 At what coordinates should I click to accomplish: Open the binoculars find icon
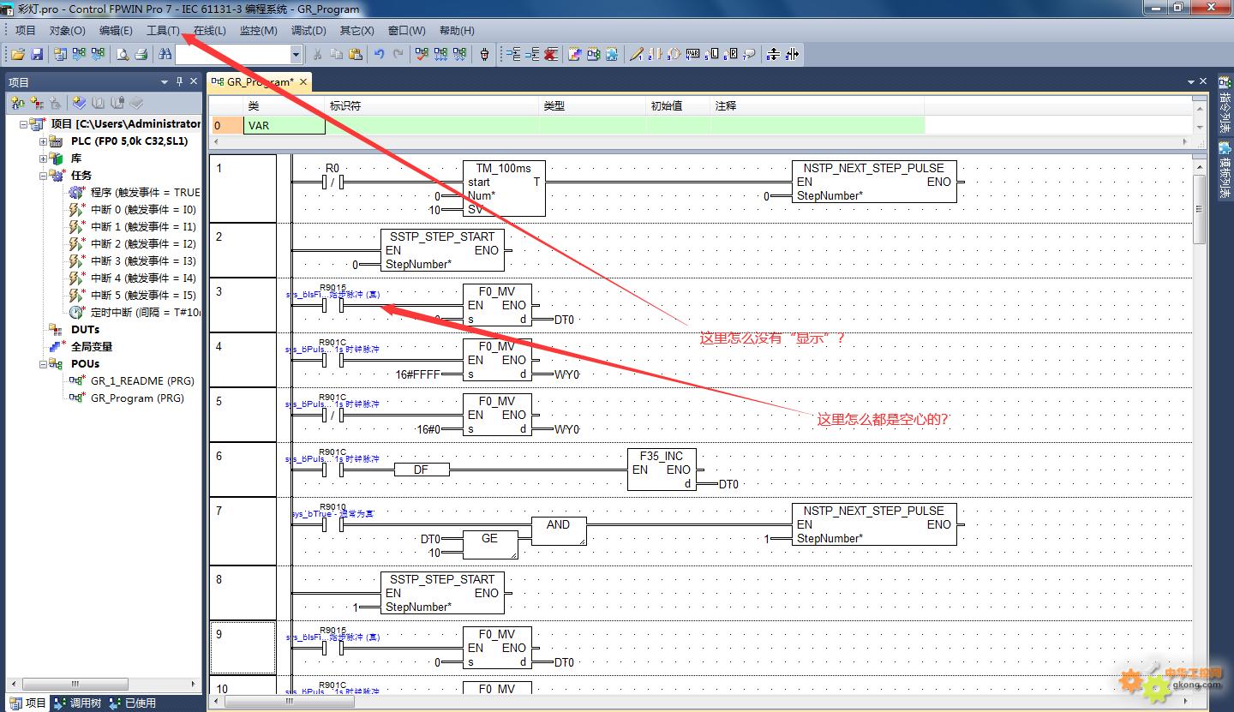point(165,54)
